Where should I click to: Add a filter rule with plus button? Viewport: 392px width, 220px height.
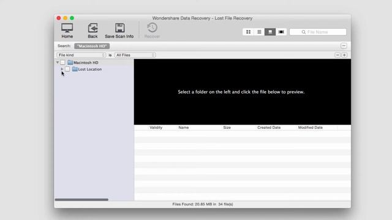[x=344, y=55]
